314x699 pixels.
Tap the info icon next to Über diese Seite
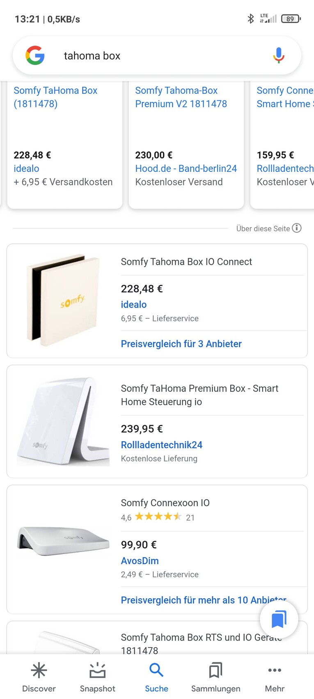[x=296, y=229]
